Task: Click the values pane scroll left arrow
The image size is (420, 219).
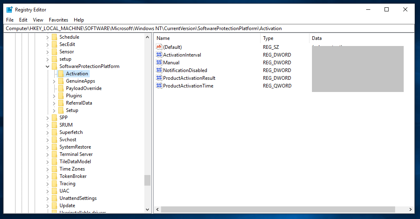Action: point(157,210)
